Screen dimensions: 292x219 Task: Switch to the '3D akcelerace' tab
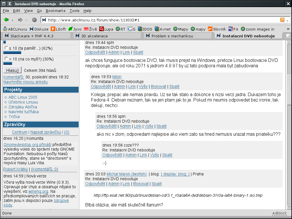[x=94, y=36]
